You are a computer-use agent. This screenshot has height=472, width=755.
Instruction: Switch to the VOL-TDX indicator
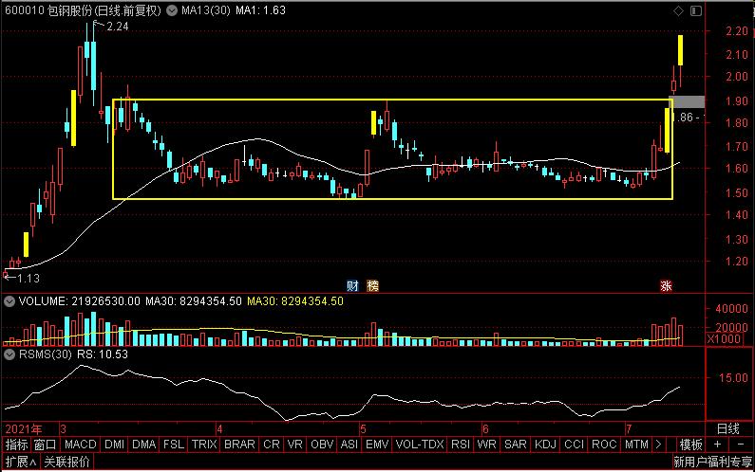[419, 445]
